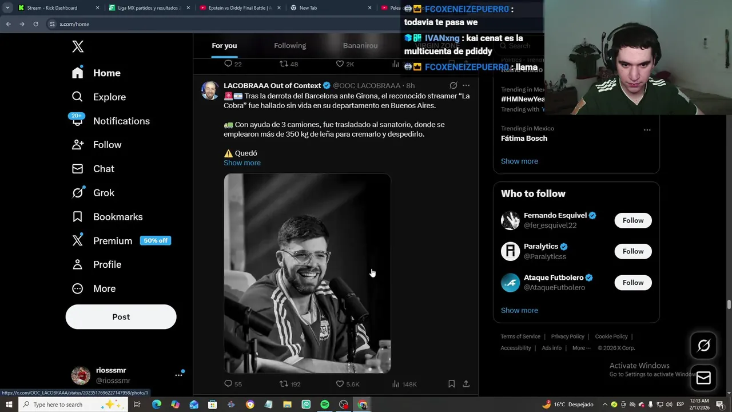Reply to the upper post with 22 replies

tap(233, 64)
